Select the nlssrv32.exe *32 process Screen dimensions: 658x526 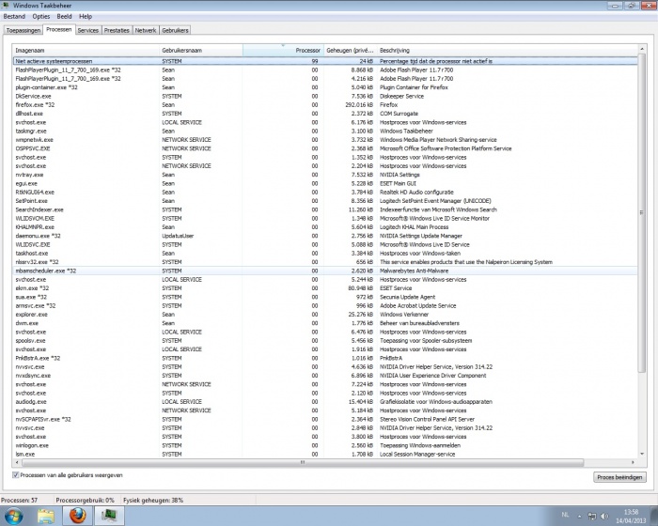click(325, 262)
